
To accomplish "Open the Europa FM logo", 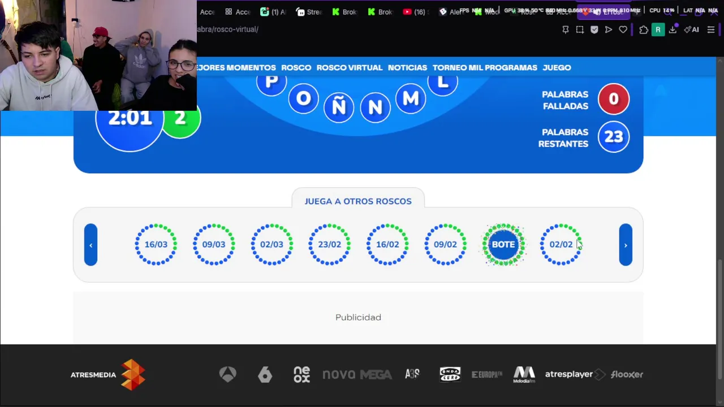I will coord(487,374).
